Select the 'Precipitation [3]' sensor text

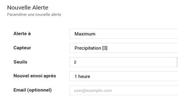[x=91, y=48]
